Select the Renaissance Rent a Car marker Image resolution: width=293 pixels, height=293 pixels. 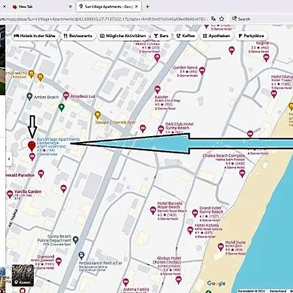pyautogui.click(x=81, y=256)
